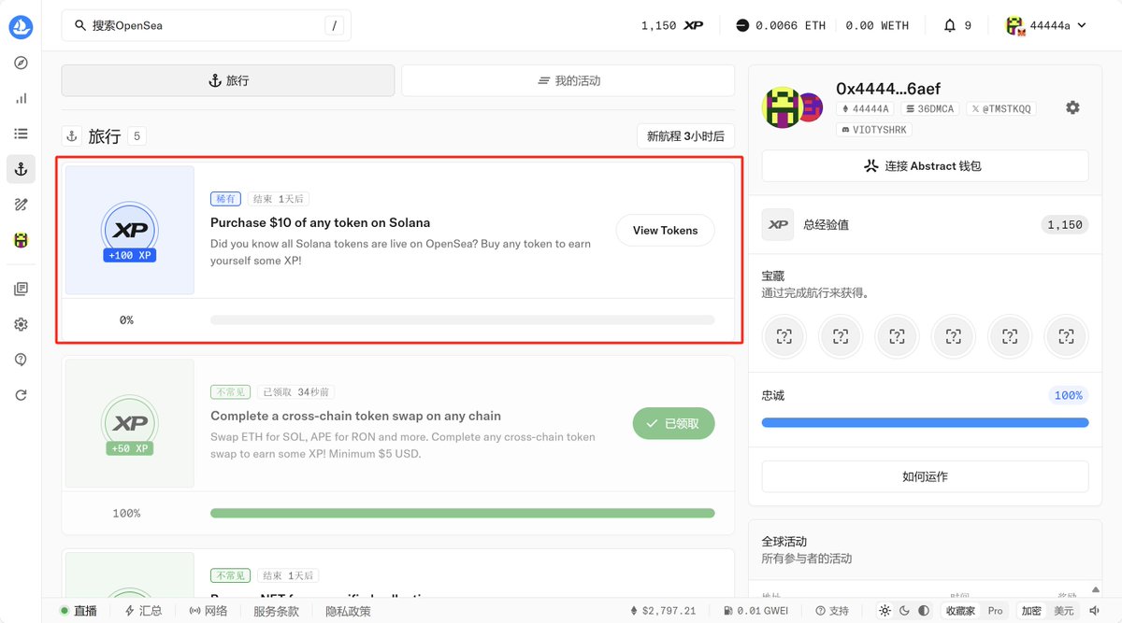Open the 支持 support link
The height and width of the screenshot is (623, 1122).
pos(832,611)
